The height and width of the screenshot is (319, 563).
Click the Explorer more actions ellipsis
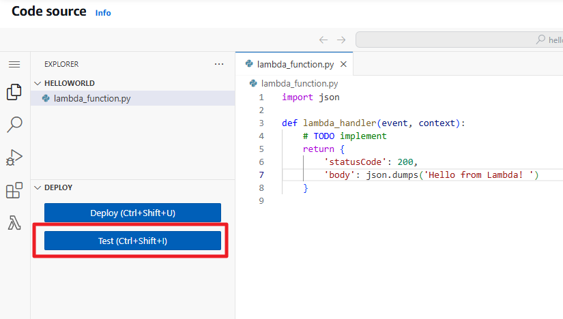pos(219,64)
